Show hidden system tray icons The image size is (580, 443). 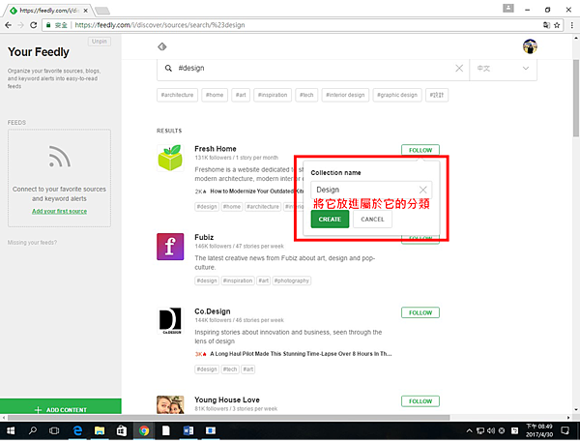[x=469, y=430]
